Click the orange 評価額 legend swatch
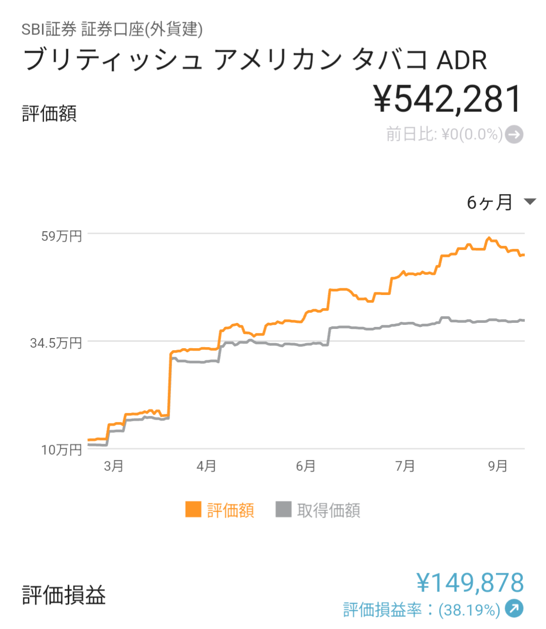The height and width of the screenshot is (629, 546). [x=193, y=509]
